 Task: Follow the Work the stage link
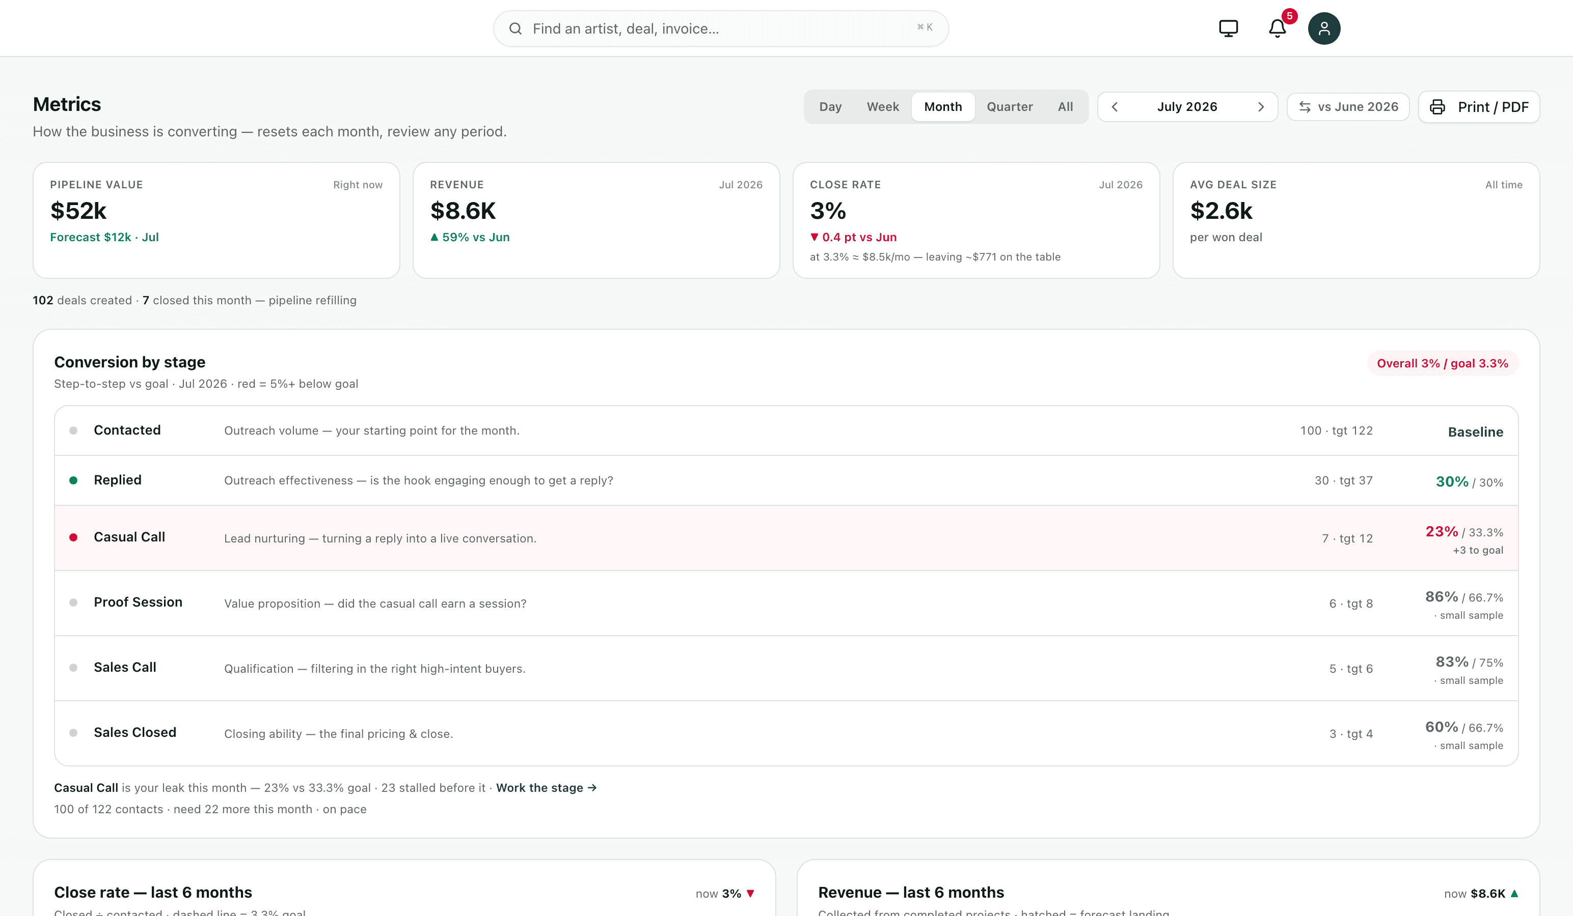coord(546,788)
